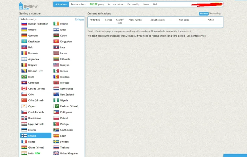Choose Netherlands country name
This screenshot has height=157, width=247.
coord(66,89)
